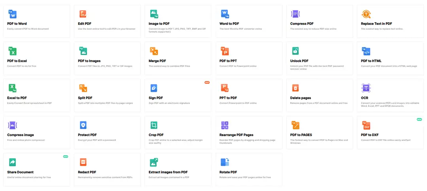427x191 pixels.
Task: Open the Compress image title
Action: pyautogui.click(x=21, y=135)
